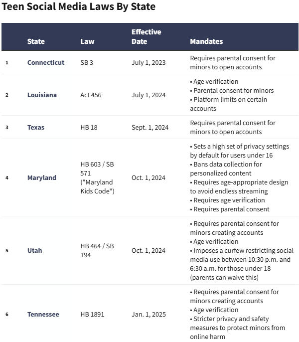Select the Act 456 law cell
This screenshot has width=299, height=342.
(x=91, y=95)
